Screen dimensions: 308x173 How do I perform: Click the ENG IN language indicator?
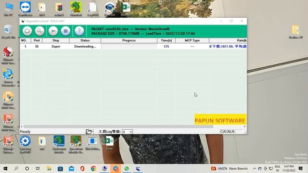277,169
